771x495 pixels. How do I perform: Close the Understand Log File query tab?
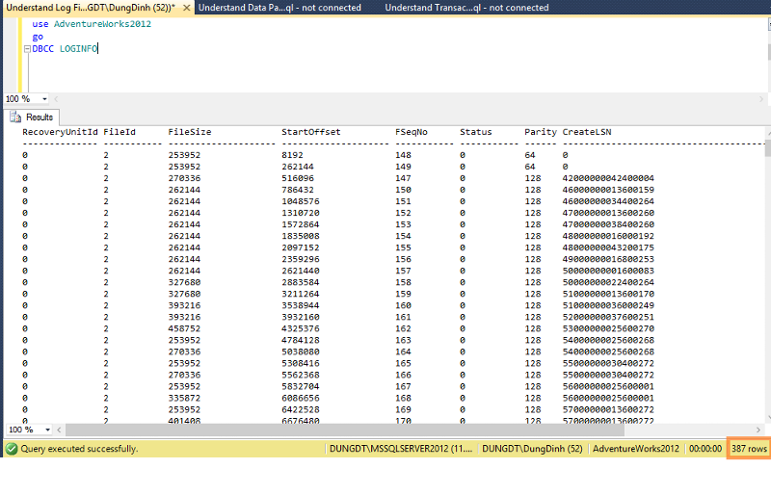186,8
